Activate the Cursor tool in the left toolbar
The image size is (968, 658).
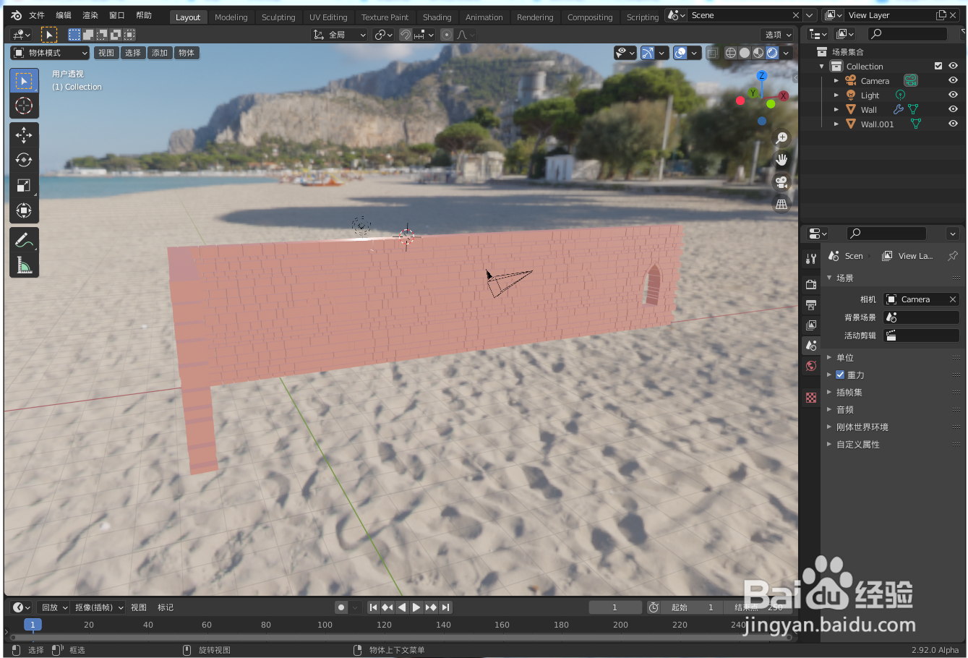tap(24, 106)
